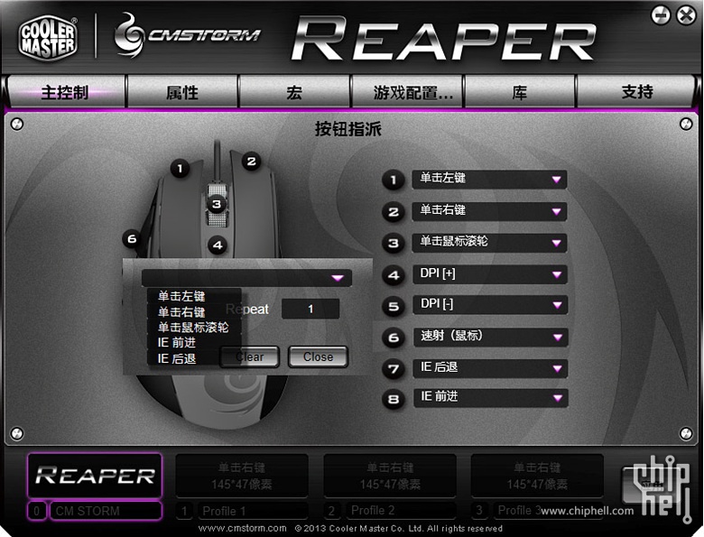Open the Profile 1 thumbnail tile

click(x=242, y=476)
